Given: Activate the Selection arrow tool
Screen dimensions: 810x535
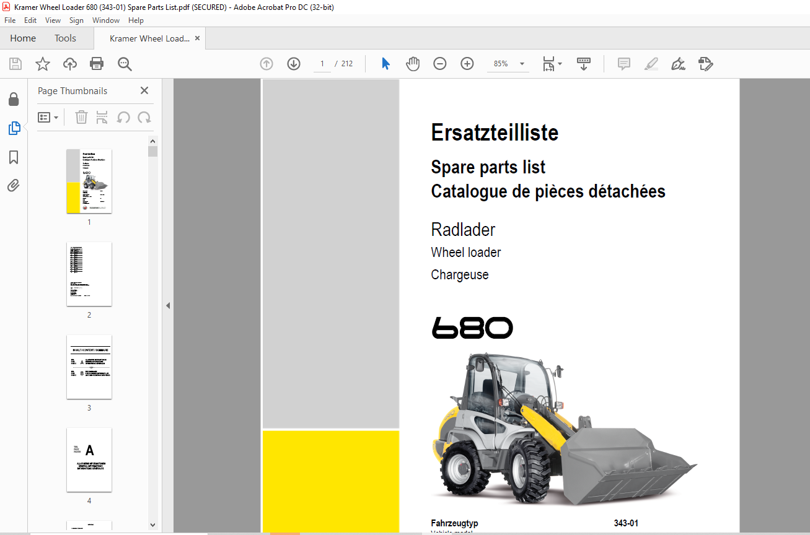Looking at the screenshot, I should (x=385, y=64).
